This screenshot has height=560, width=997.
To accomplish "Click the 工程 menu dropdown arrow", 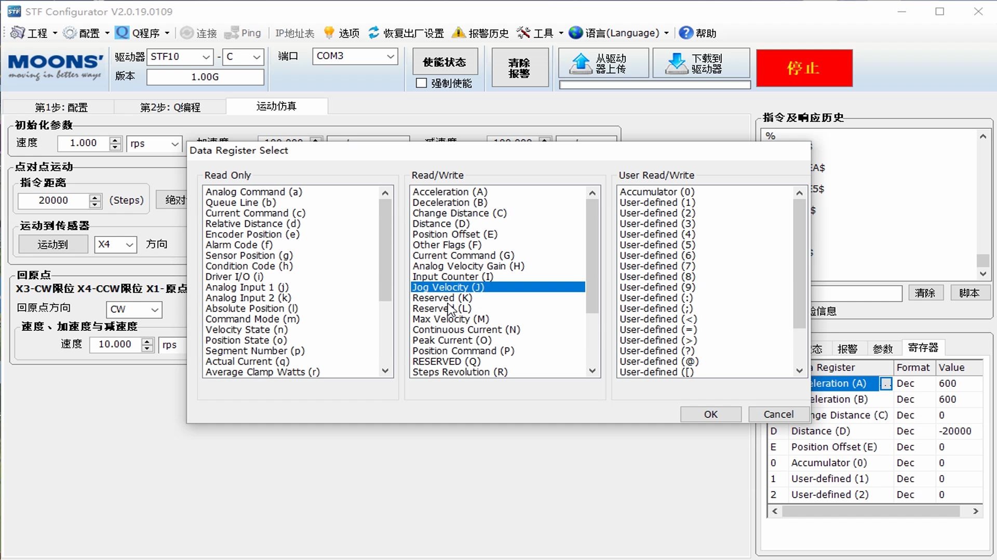I will pos(55,33).
